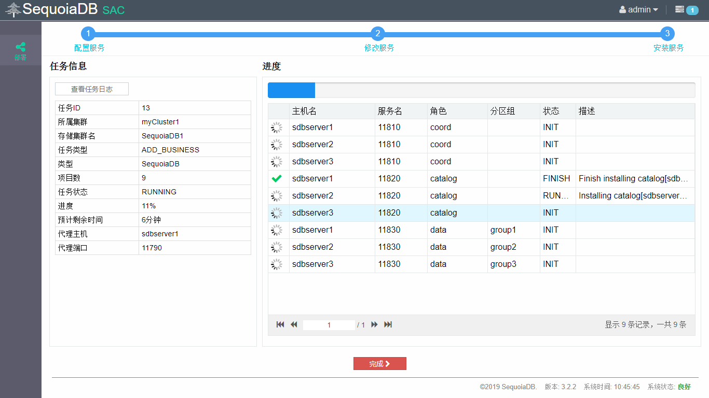Click spinner icon for sdbserver1 coord row
The width and height of the screenshot is (709, 398).
[277, 127]
